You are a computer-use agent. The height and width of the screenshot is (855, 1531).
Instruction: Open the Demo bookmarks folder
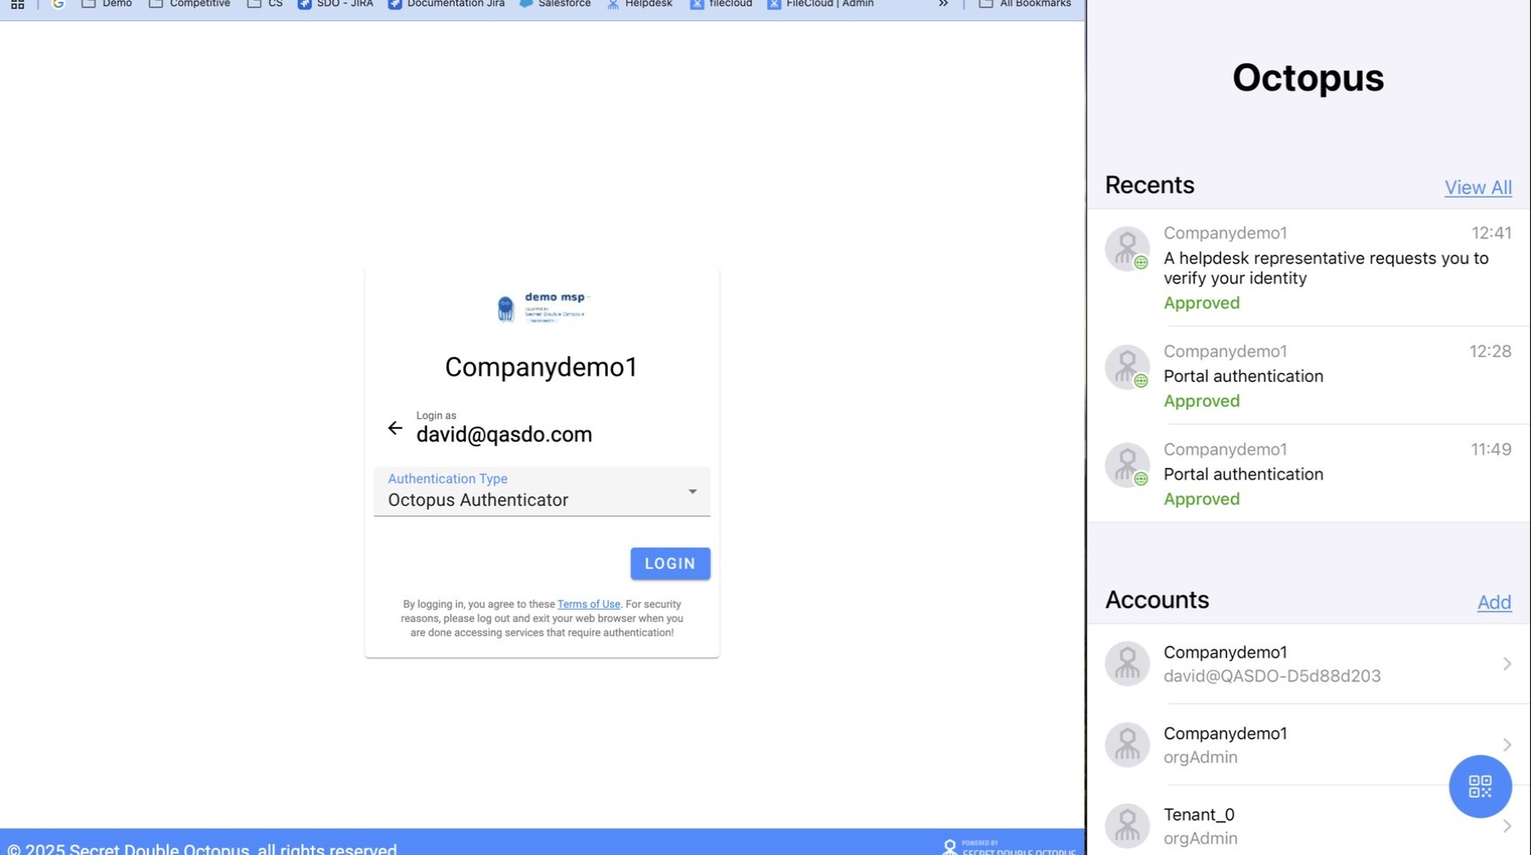[106, 4]
